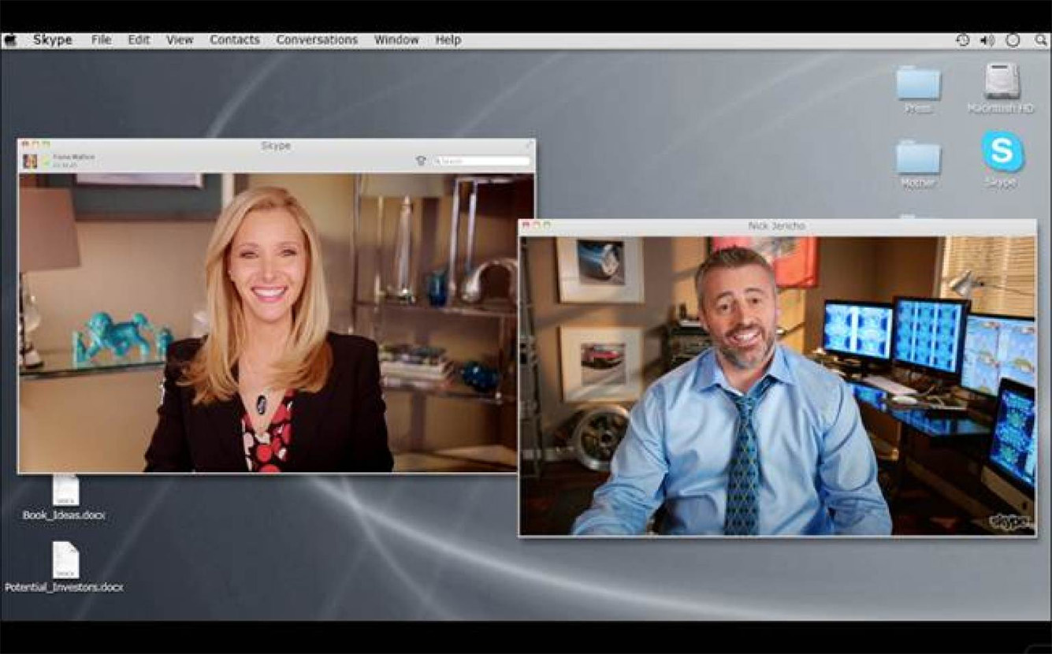Click the blonde woman's video feed
This screenshot has height=654, width=1052.
tap(268, 323)
